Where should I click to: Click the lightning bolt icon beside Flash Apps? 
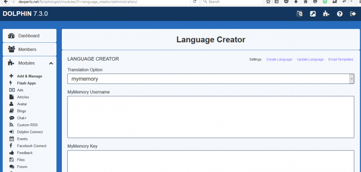[x=11, y=83]
